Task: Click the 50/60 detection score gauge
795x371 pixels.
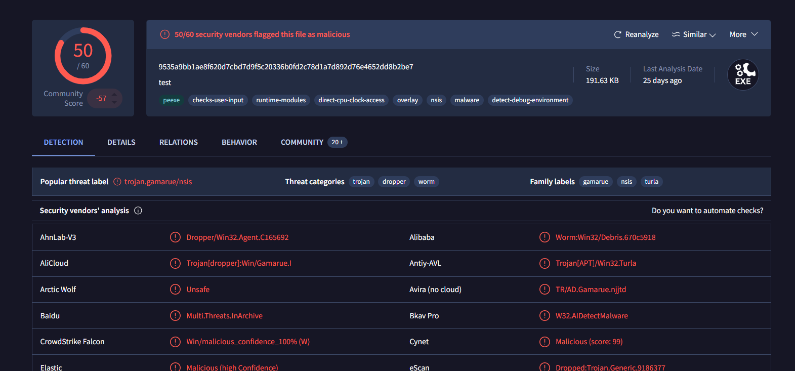Action: point(83,56)
